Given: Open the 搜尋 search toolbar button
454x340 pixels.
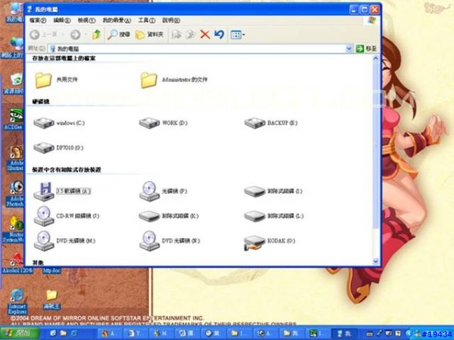Looking at the screenshot, I should pos(118,35).
